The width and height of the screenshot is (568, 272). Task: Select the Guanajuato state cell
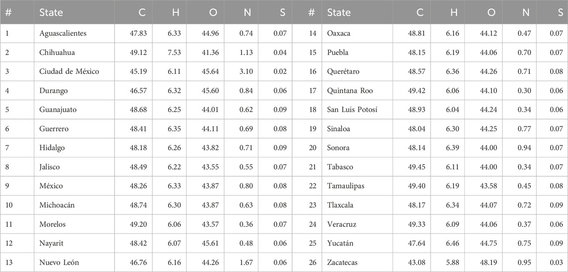tap(58, 109)
